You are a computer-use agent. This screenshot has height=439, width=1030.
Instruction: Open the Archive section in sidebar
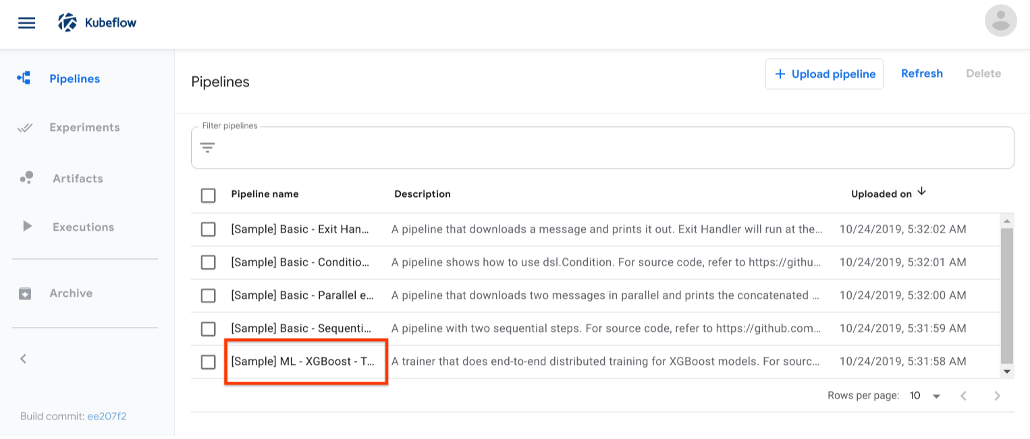71,293
